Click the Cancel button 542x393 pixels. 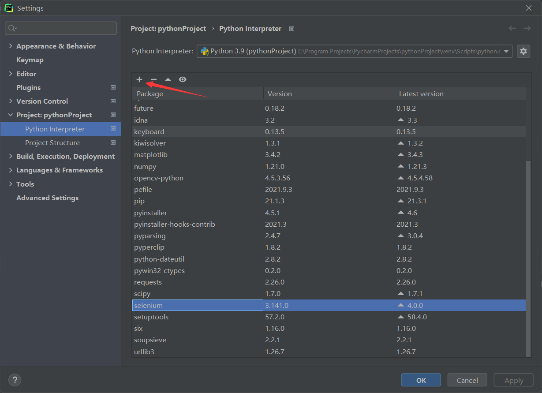pos(467,380)
